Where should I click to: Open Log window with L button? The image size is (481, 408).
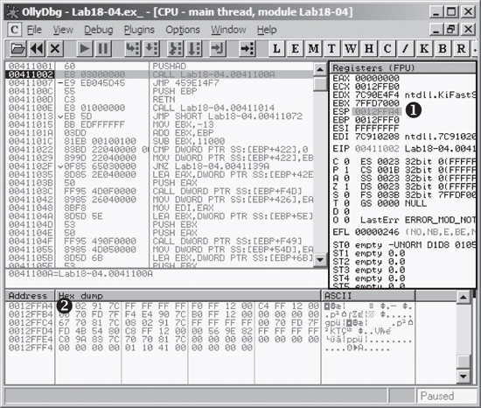point(276,48)
